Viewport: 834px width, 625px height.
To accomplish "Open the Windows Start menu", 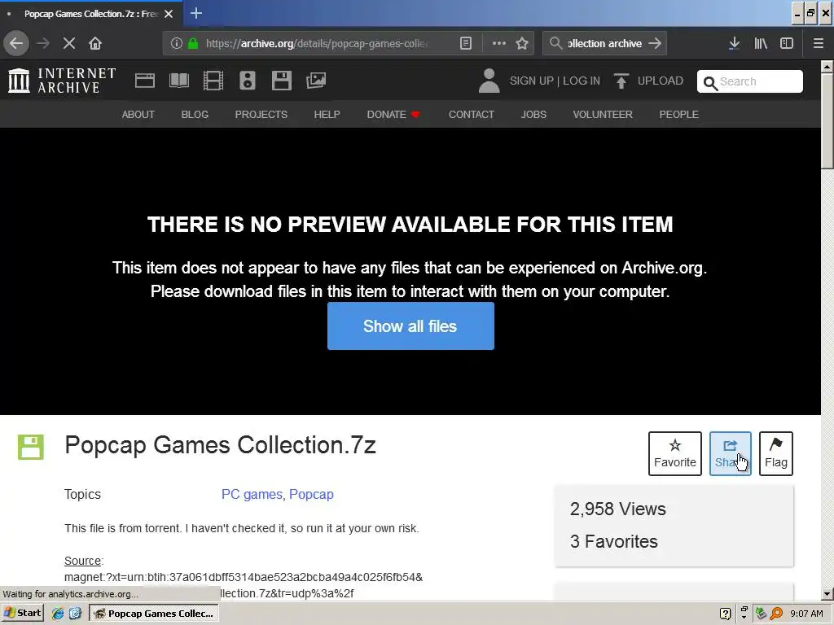I will [x=23, y=614].
